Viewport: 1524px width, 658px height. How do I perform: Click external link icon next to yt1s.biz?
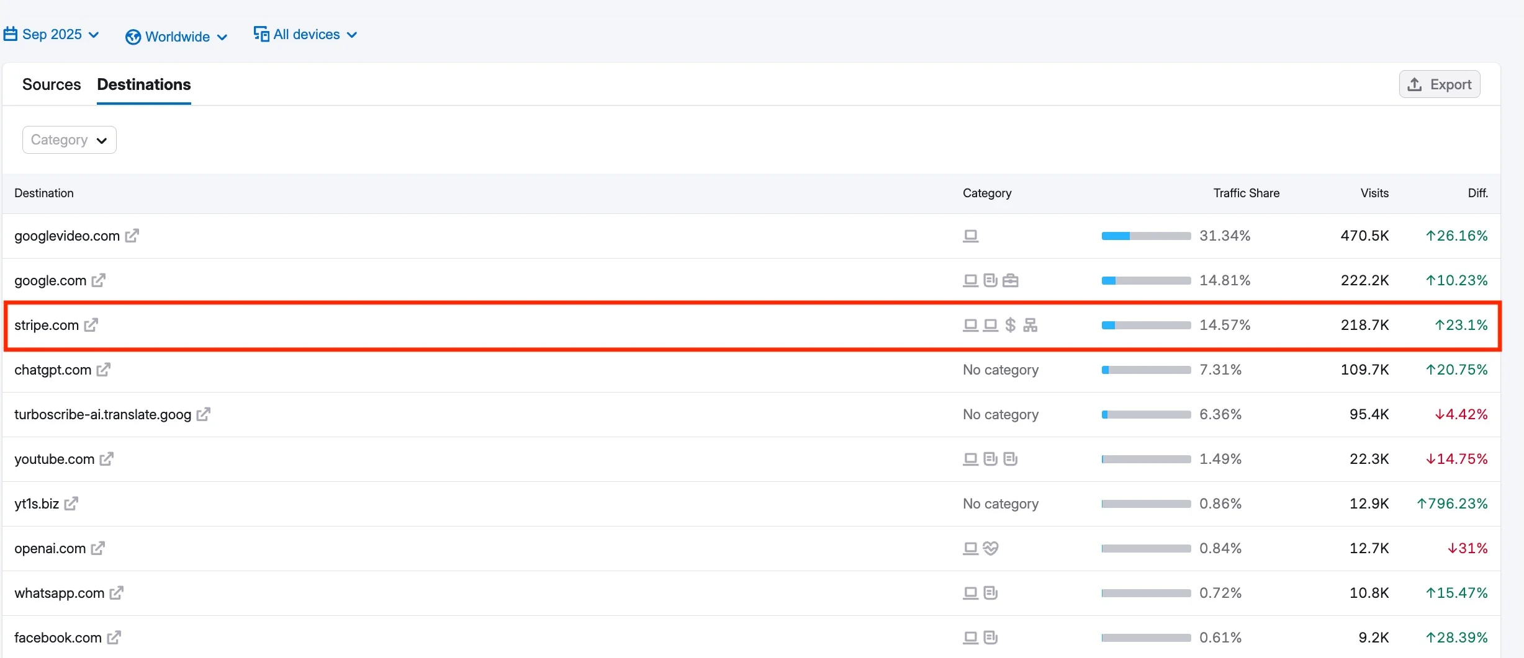pos(71,504)
